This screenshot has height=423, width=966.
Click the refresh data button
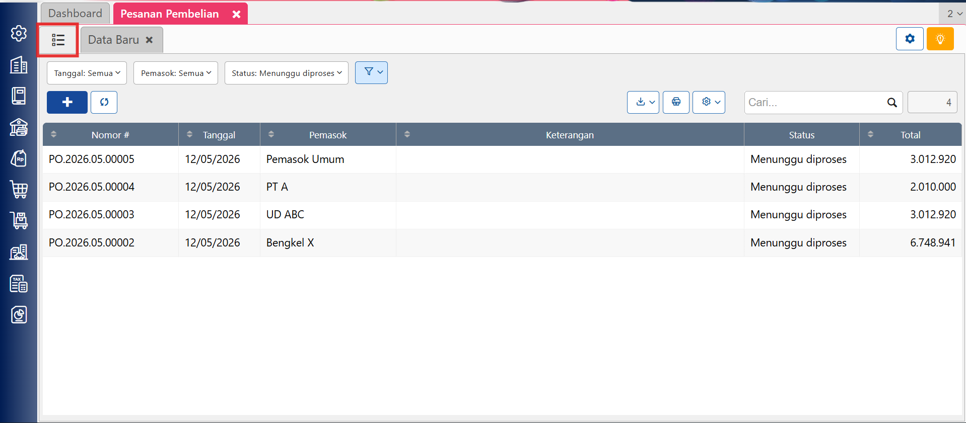coord(104,102)
